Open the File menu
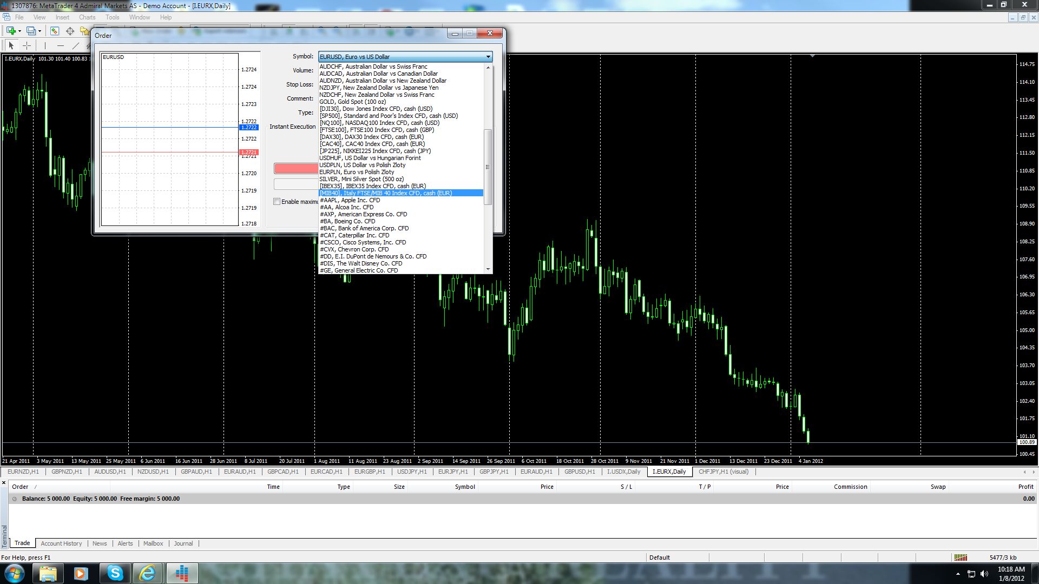1039x584 pixels. (x=19, y=17)
